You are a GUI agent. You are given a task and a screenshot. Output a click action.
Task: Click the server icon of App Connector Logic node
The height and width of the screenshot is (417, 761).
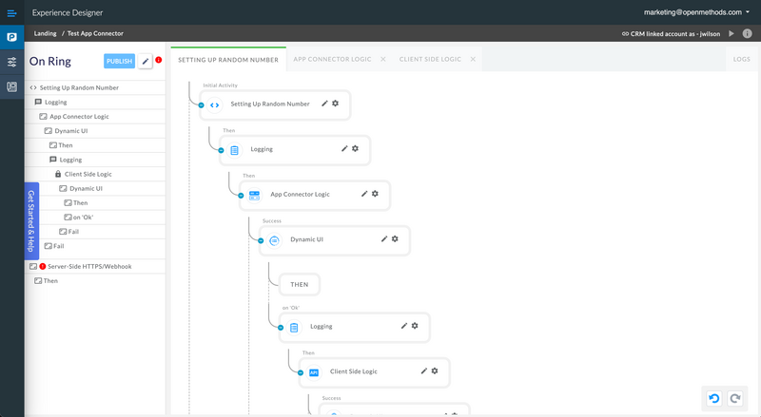click(254, 195)
